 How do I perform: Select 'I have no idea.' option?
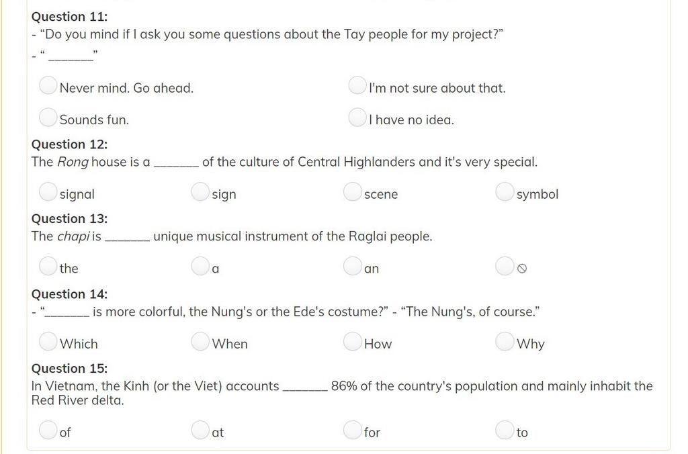point(357,117)
